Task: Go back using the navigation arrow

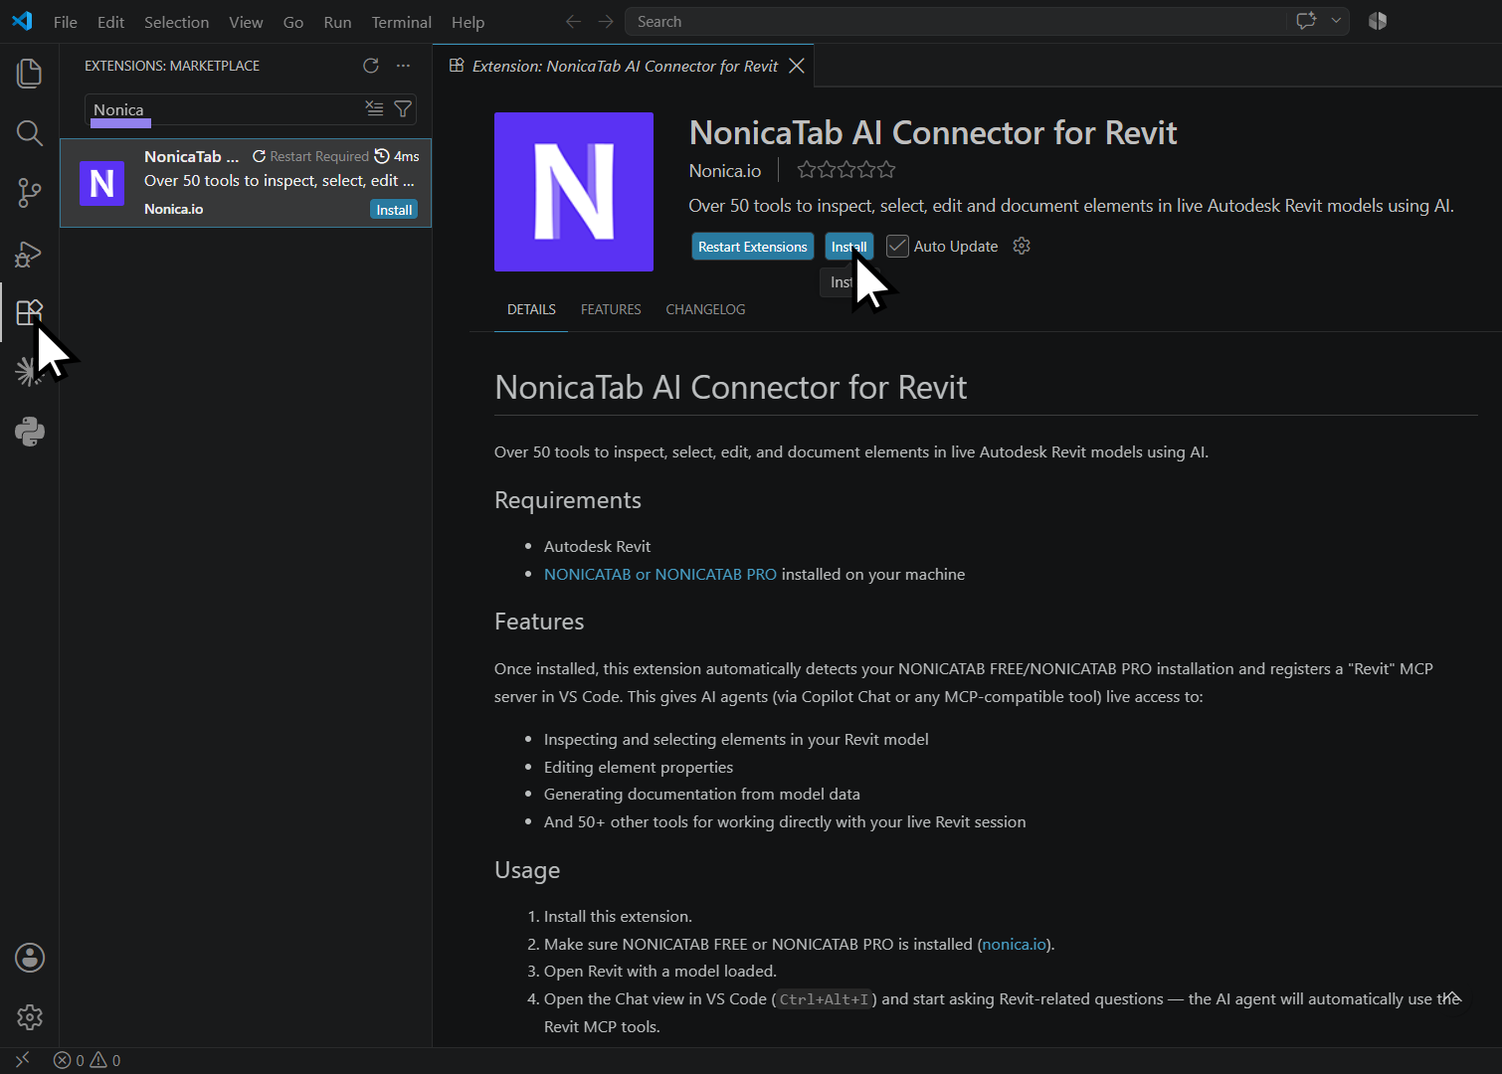Action: 573,21
